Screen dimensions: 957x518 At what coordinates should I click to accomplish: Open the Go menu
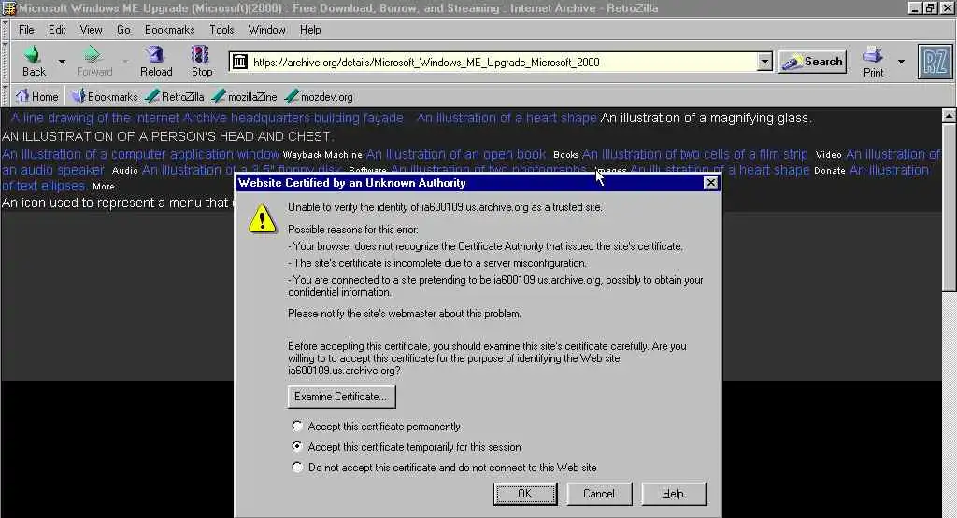(x=123, y=30)
